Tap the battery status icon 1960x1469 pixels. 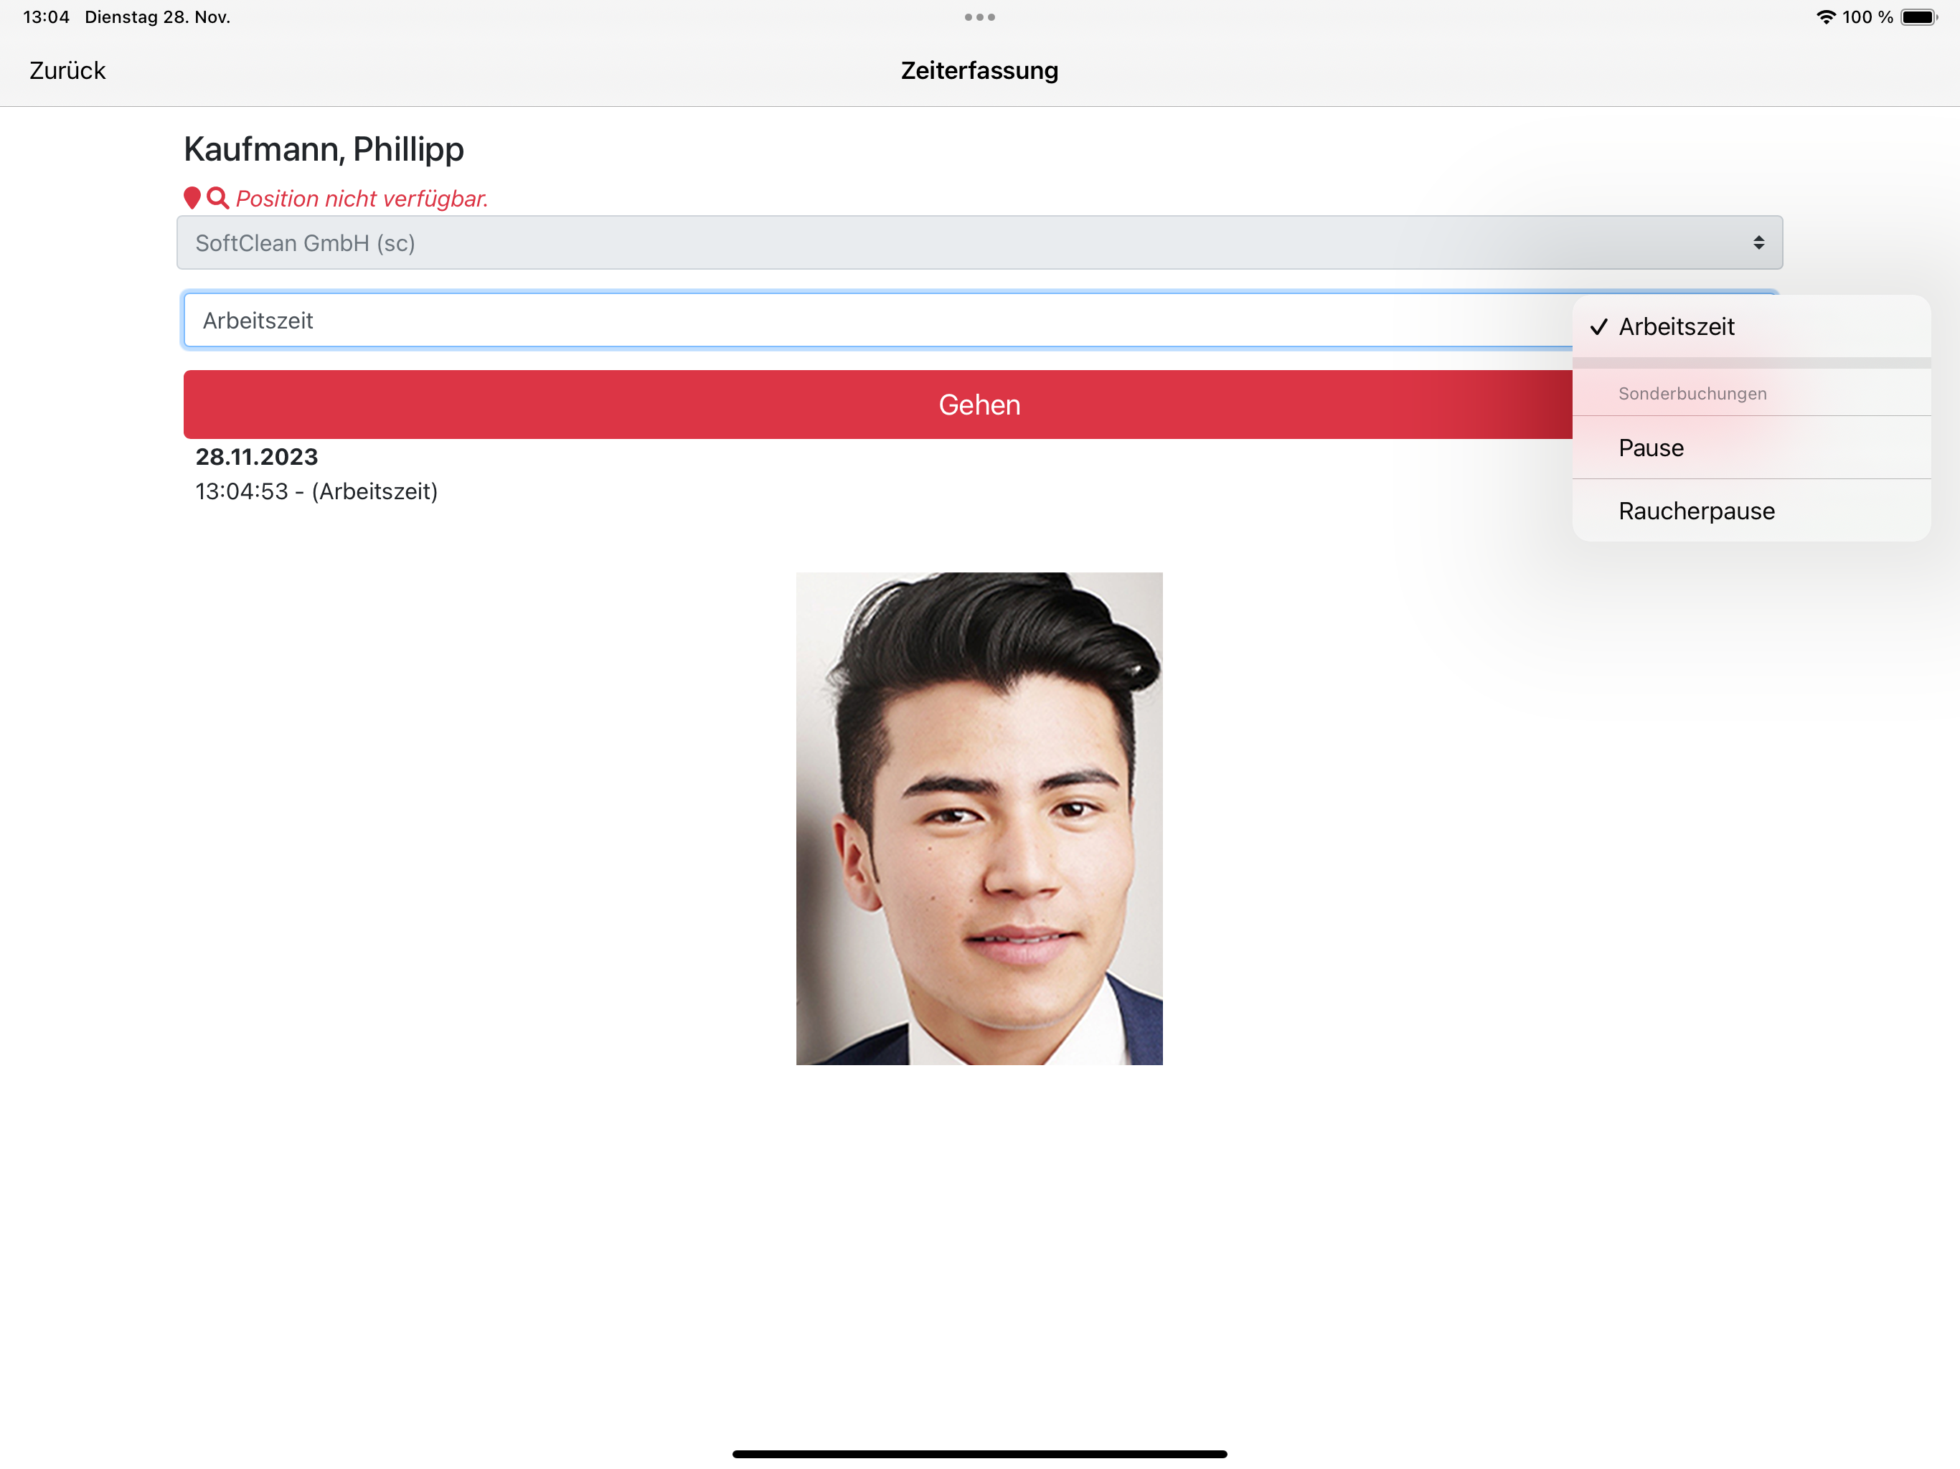pyautogui.click(x=1918, y=16)
